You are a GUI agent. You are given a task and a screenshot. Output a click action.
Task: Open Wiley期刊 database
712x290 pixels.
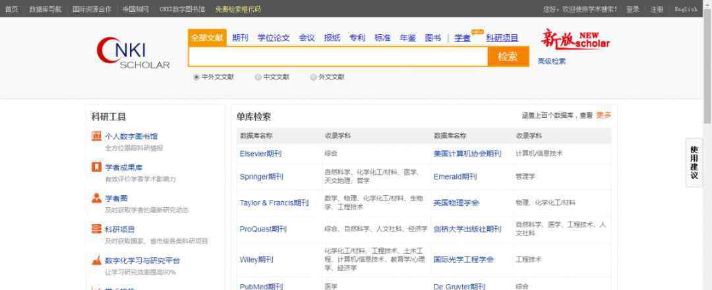click(256, 260)
